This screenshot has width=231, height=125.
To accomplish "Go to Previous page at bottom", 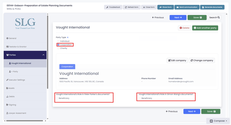I will pos(172,112).
